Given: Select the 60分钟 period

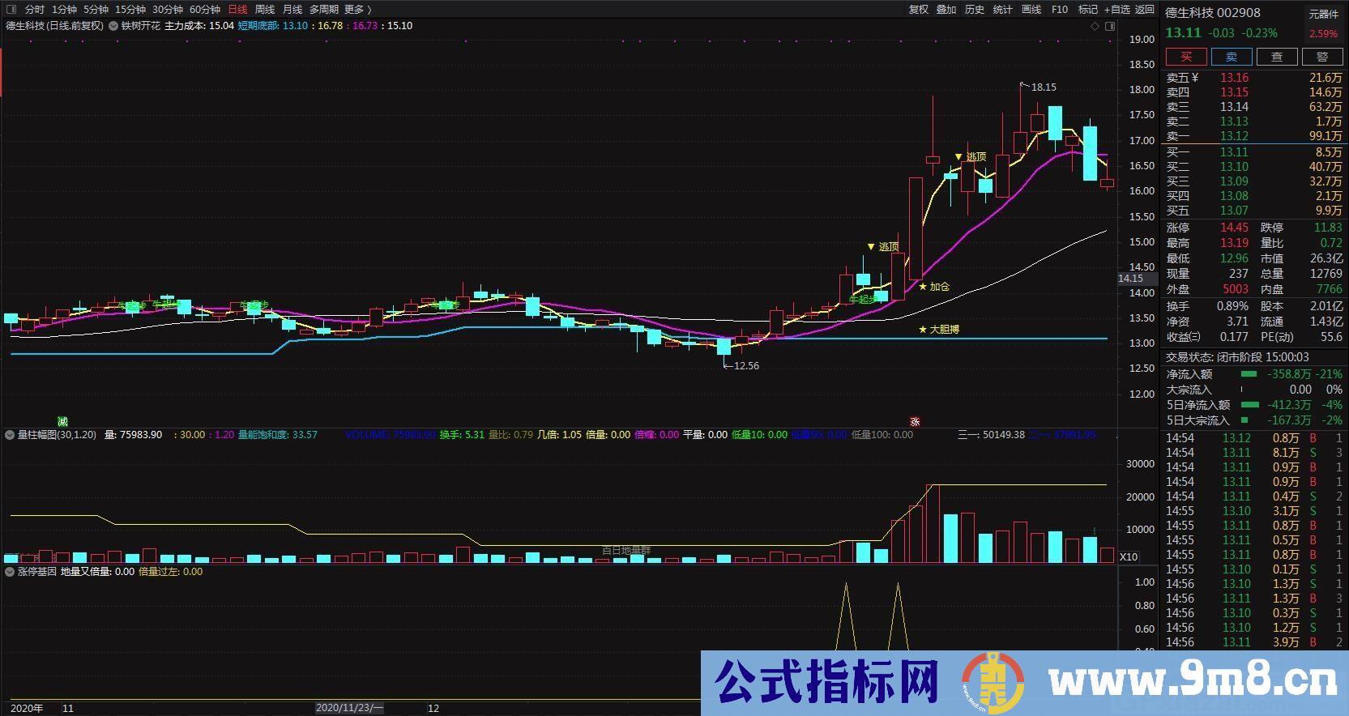Looking at the screenshot, I should click(205, 10).
